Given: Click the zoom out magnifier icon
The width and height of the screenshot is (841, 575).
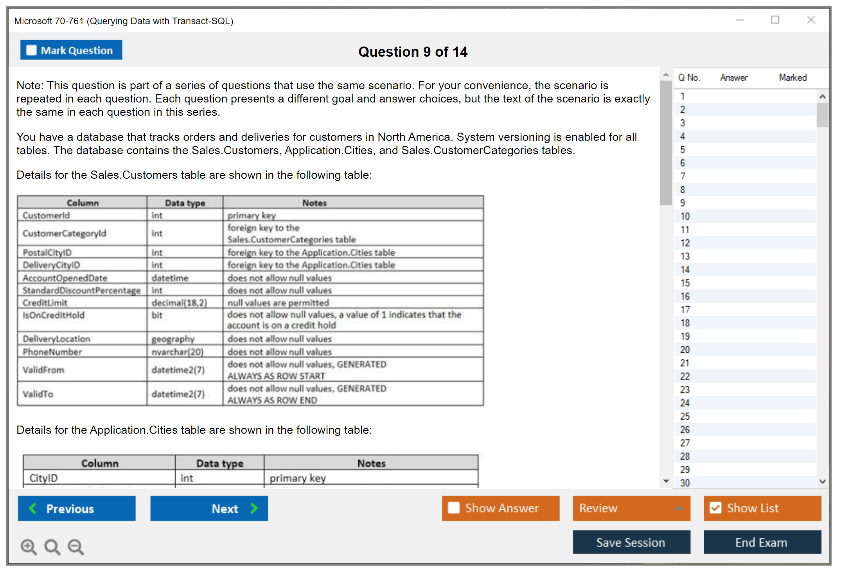Looking at the screenshot, I should click(x=76, y=546).
